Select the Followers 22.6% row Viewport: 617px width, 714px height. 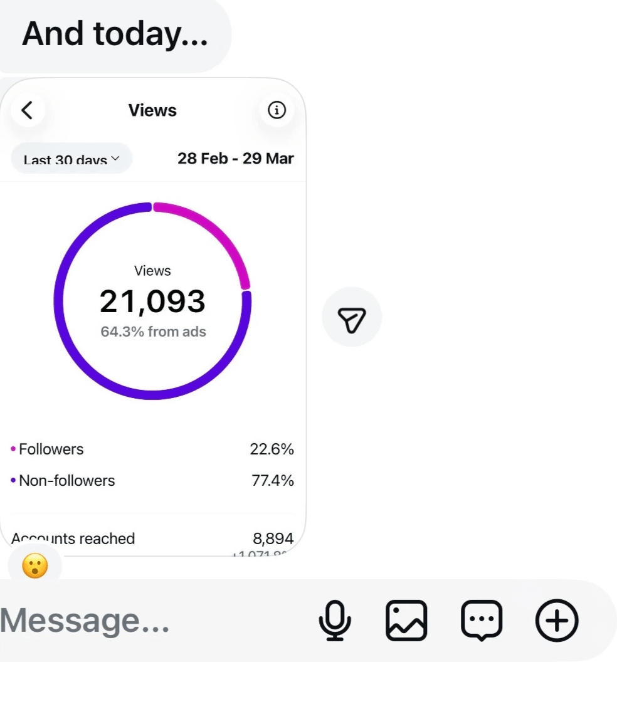click(152, 449)
